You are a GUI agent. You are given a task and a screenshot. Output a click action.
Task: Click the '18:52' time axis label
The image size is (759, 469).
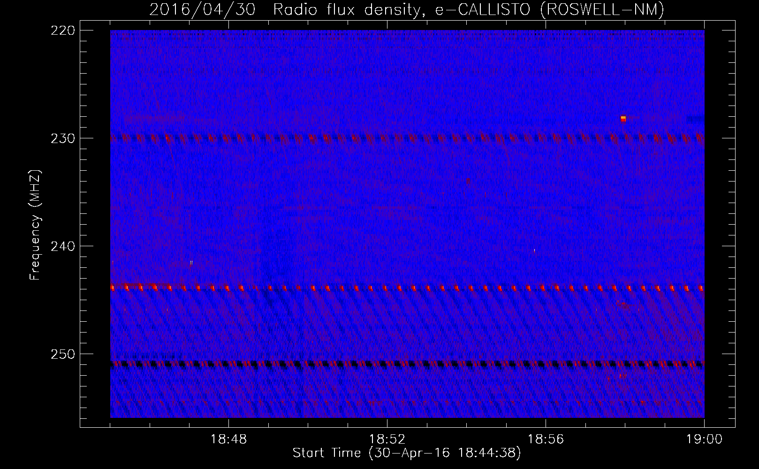pyautogui.click(x=387, y=439)
